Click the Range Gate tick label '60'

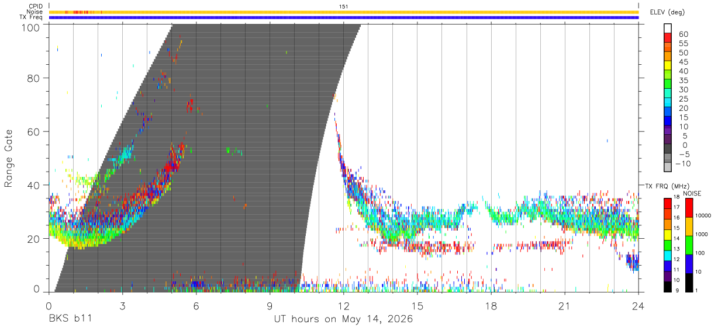tap(33, 132)
